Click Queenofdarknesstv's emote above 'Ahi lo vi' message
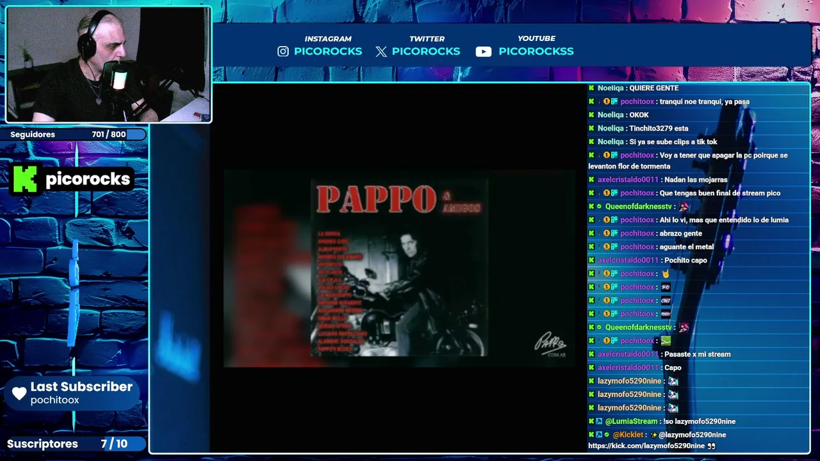This screenshot has width=820, height=461. [684, 207]
